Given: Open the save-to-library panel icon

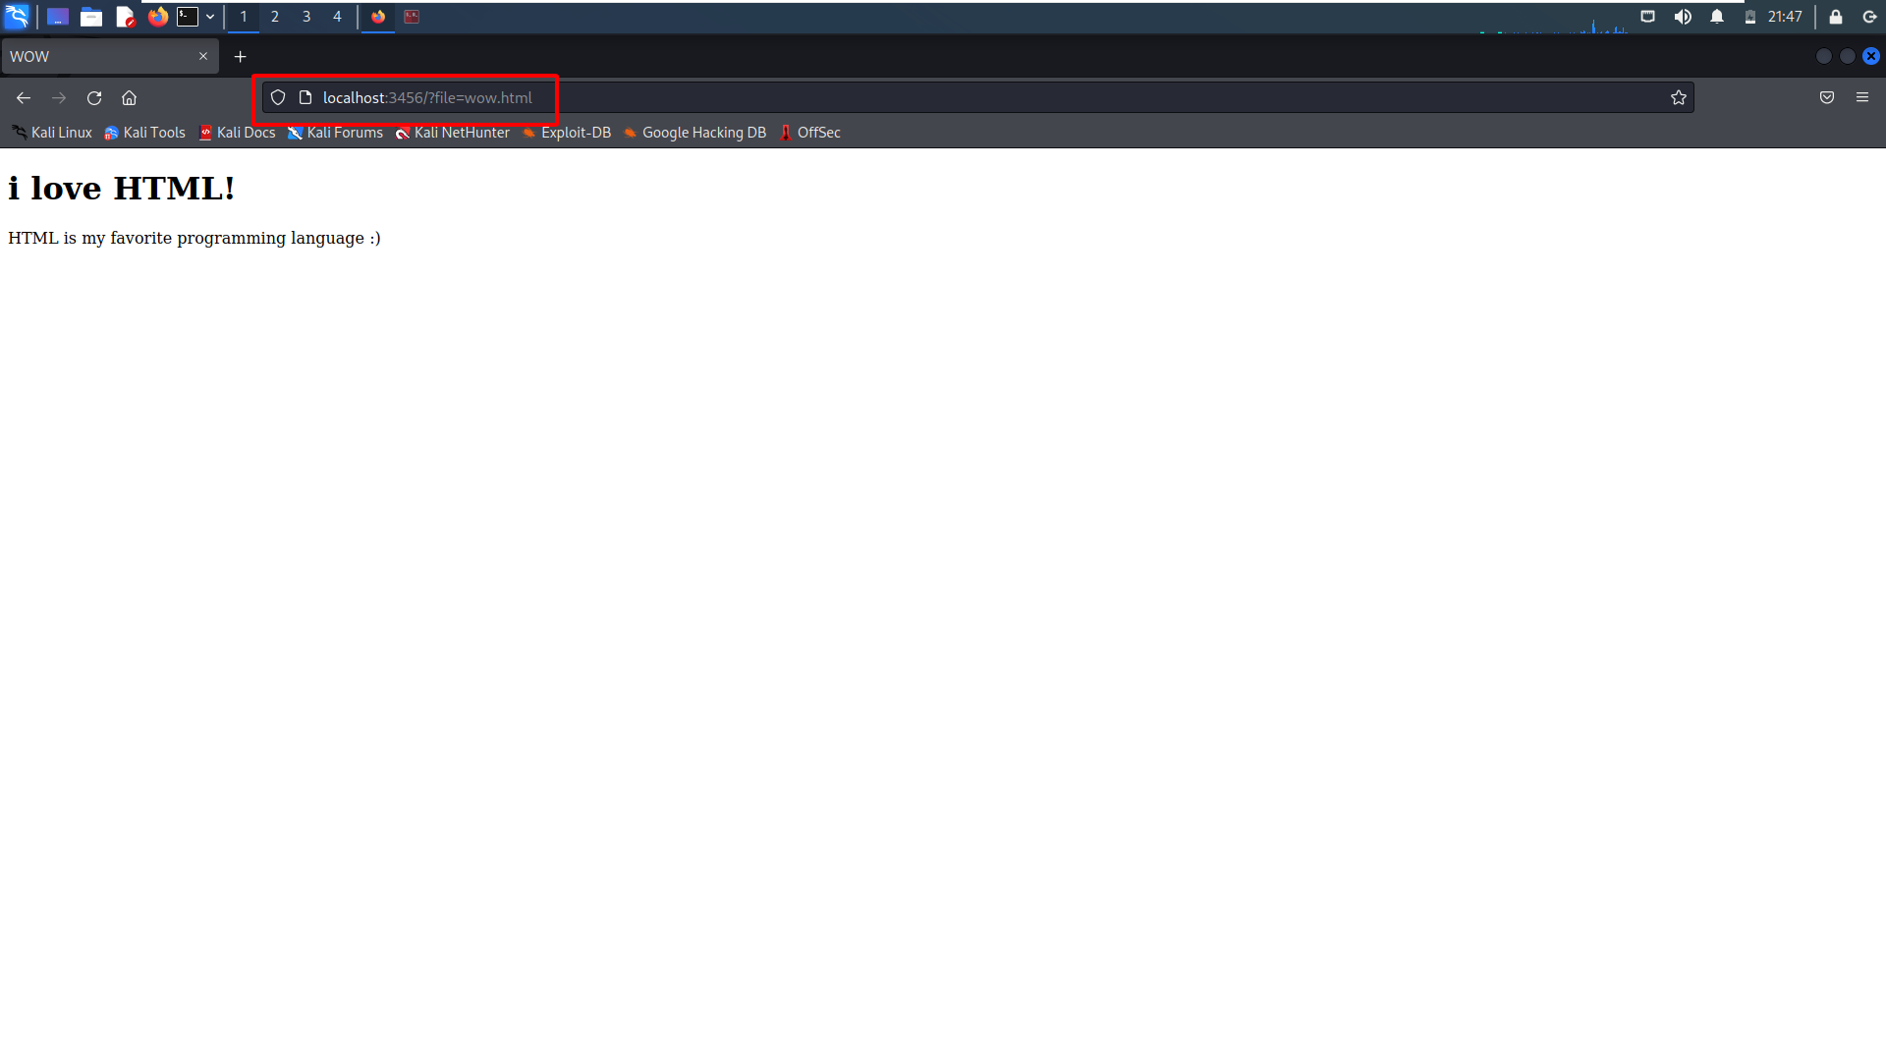Looking at the screenshot, I should (x=1827, y=97).
